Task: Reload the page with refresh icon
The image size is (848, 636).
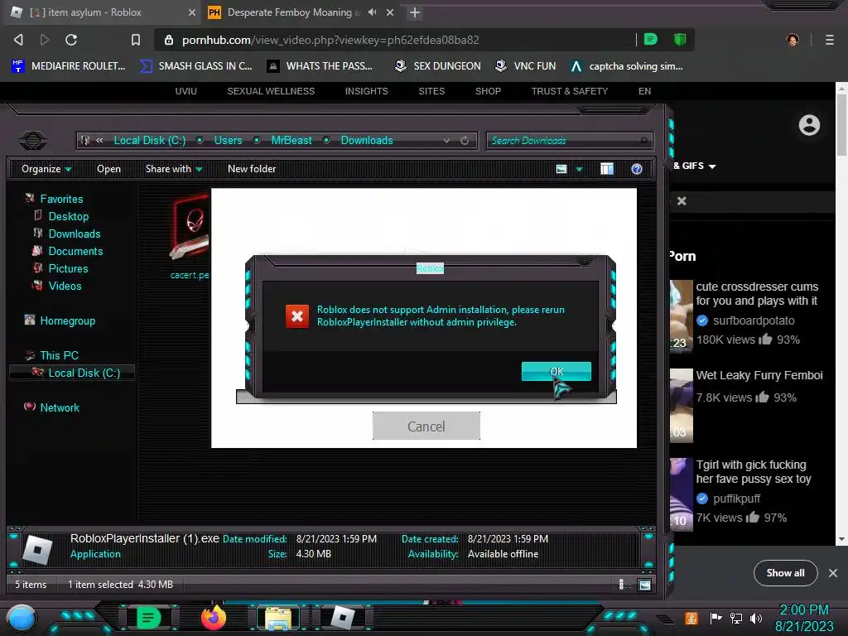Action: (x=71, y=40)
